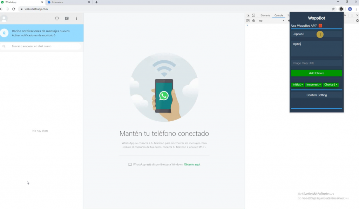Open DevTools settings gear
359x209 pixels.
click(357, 20)
